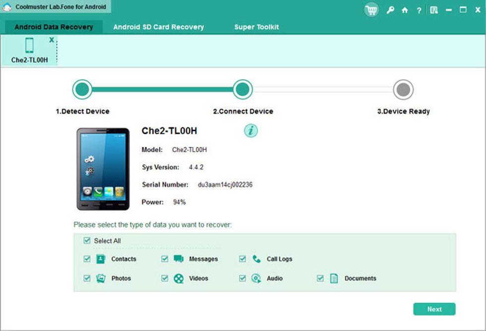Uncheck the Call Logs checkbox
486x331 pixels.
(x=243, y=259)
